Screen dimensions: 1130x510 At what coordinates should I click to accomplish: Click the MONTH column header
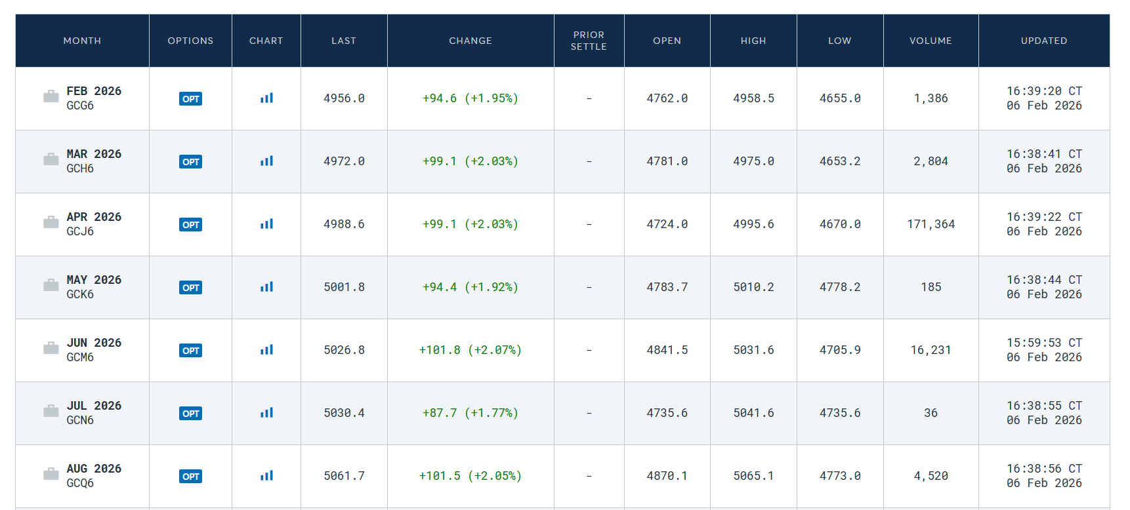tap(82, 41)
